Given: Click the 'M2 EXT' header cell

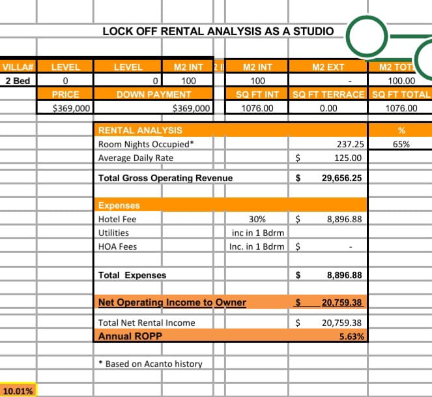Looking at the screenshot, I should pyautogui.click(x=328, y=67).
